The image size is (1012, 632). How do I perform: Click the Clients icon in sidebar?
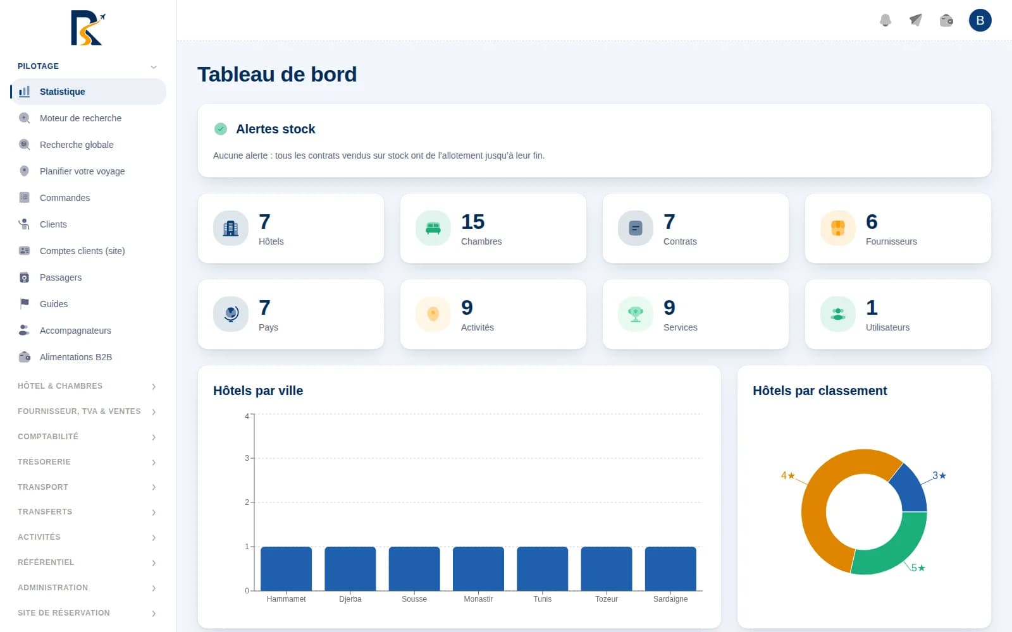pos(24,224)
